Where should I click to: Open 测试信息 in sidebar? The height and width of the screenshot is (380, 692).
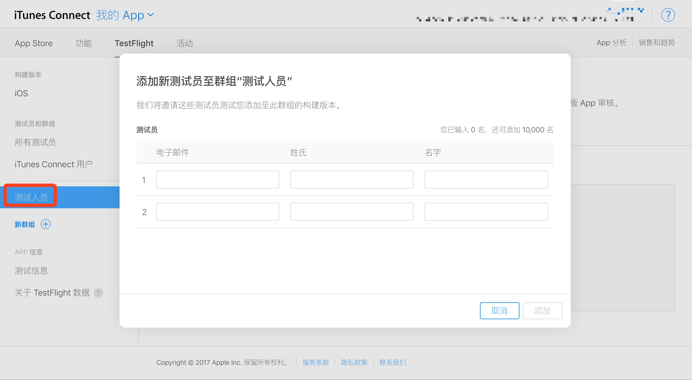point(31,271)
